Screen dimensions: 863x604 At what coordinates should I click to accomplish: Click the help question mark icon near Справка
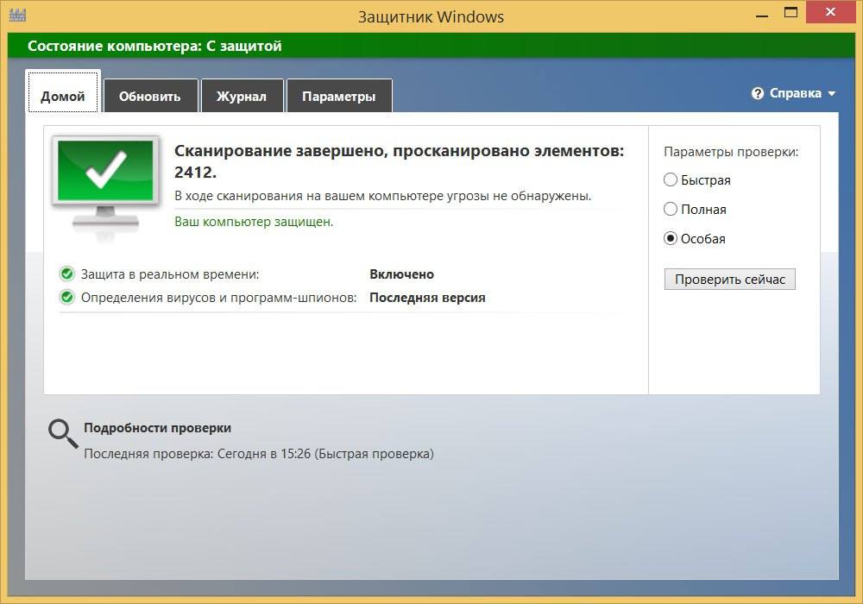click(x=758, y=93)
